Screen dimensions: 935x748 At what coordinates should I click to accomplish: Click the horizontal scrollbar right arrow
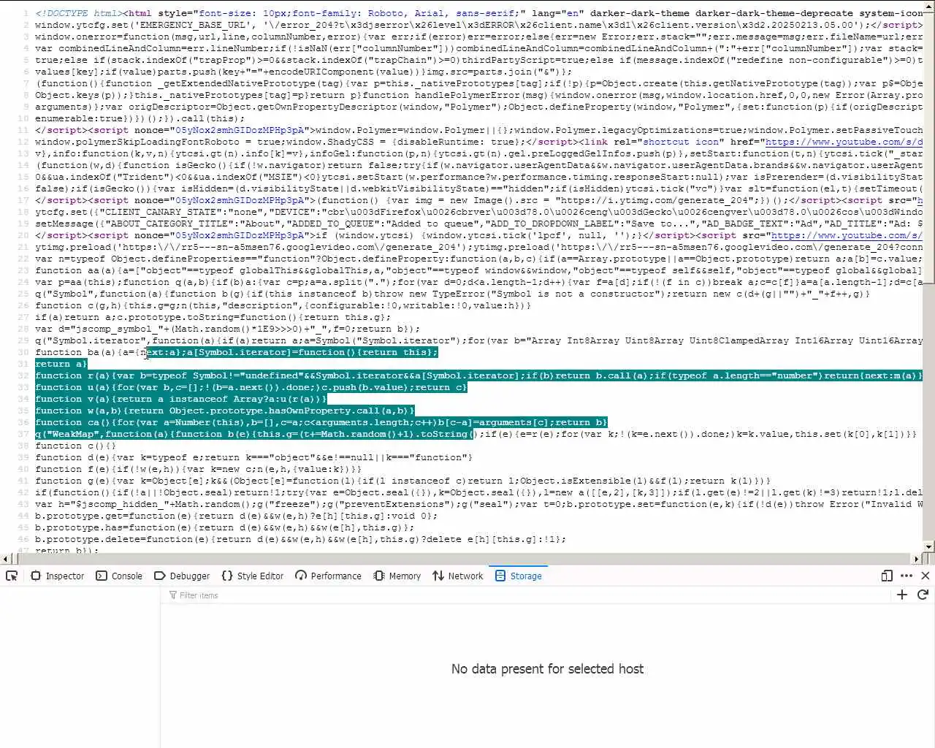[917, 559]
